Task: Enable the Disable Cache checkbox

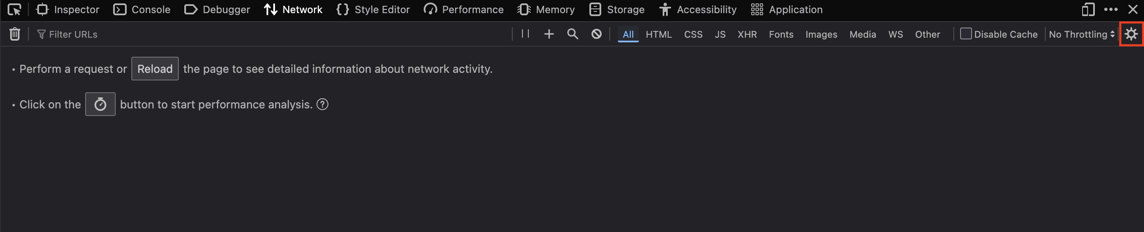Action: [x=966, y=34]
